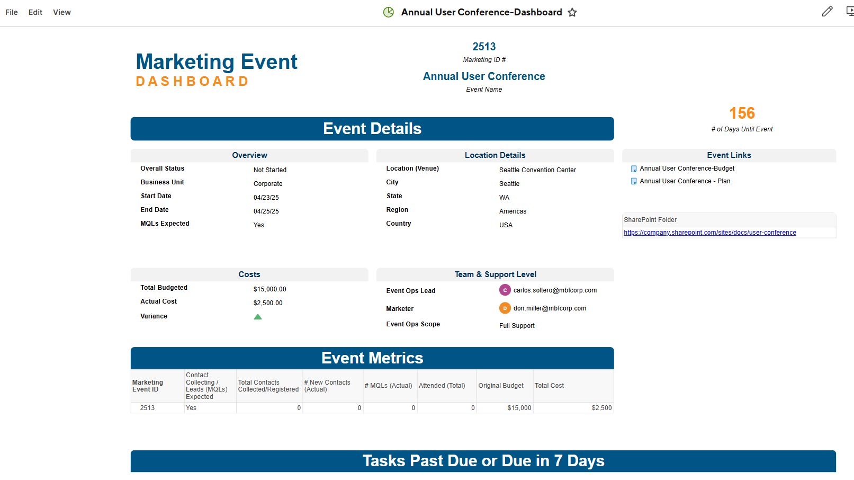Click the green dashboard pie icon beside the title
Viewport: 854px width, 480px height.
tap(388, 12)
